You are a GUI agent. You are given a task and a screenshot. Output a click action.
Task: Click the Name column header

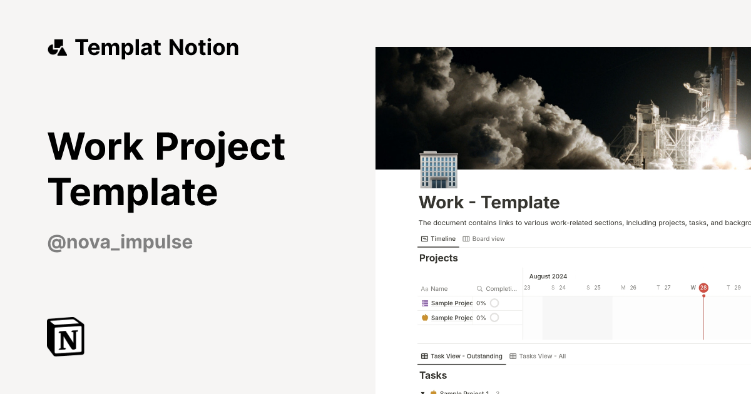[439, 288]
